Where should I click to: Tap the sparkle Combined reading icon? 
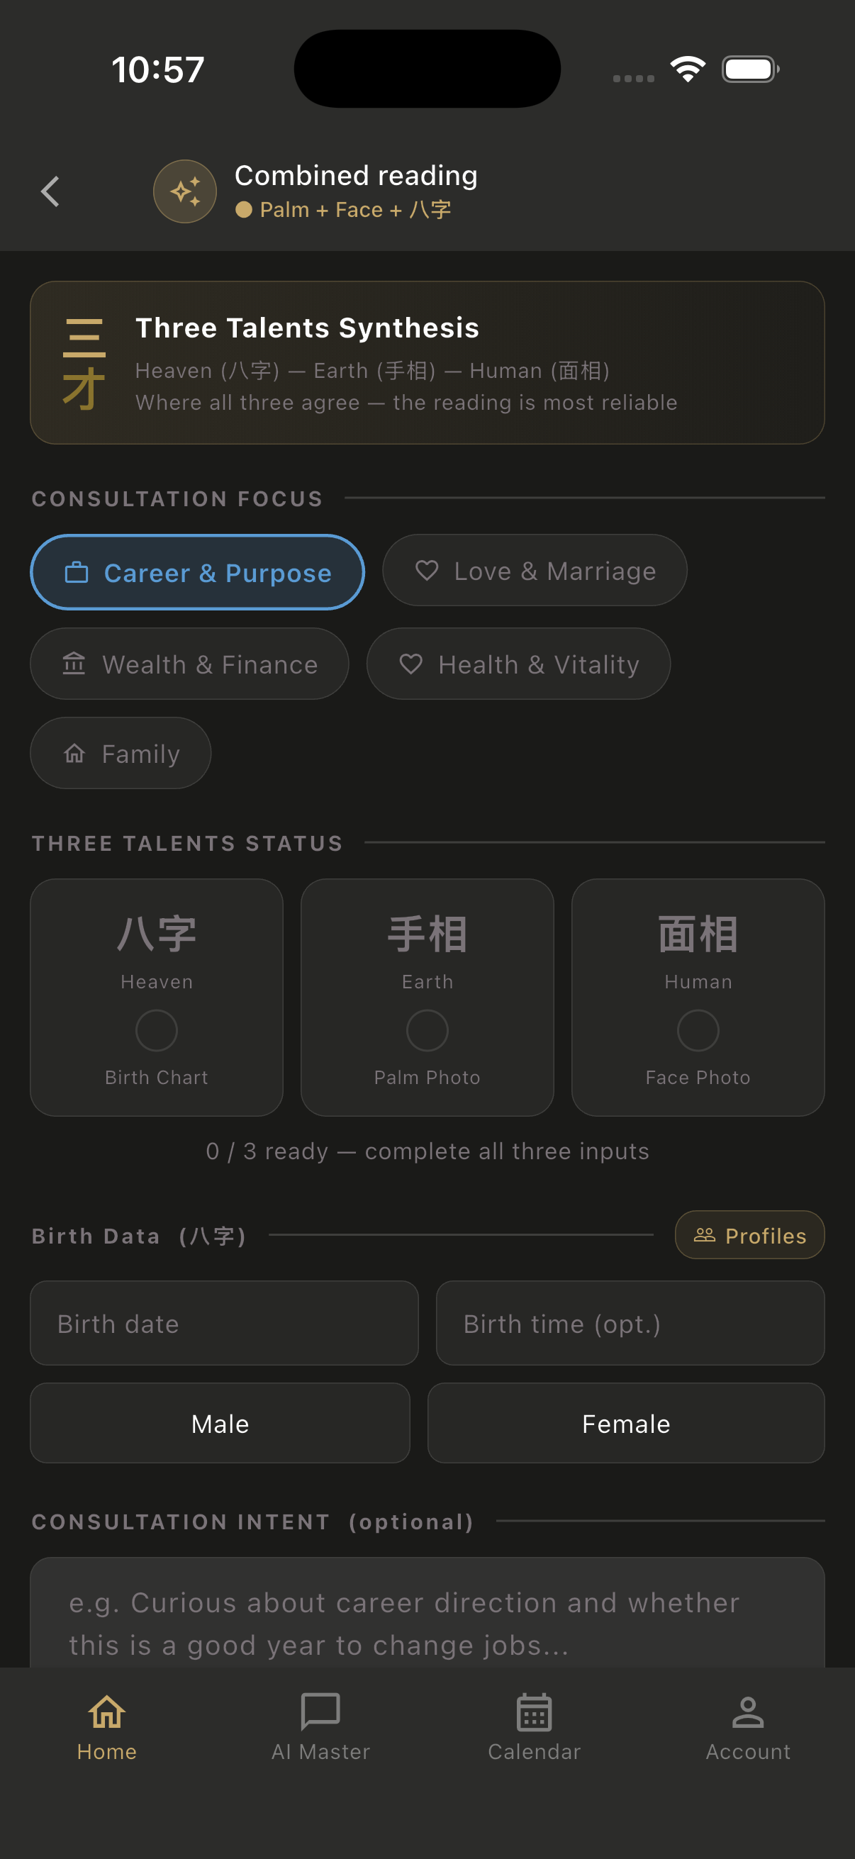click(185, 191)
